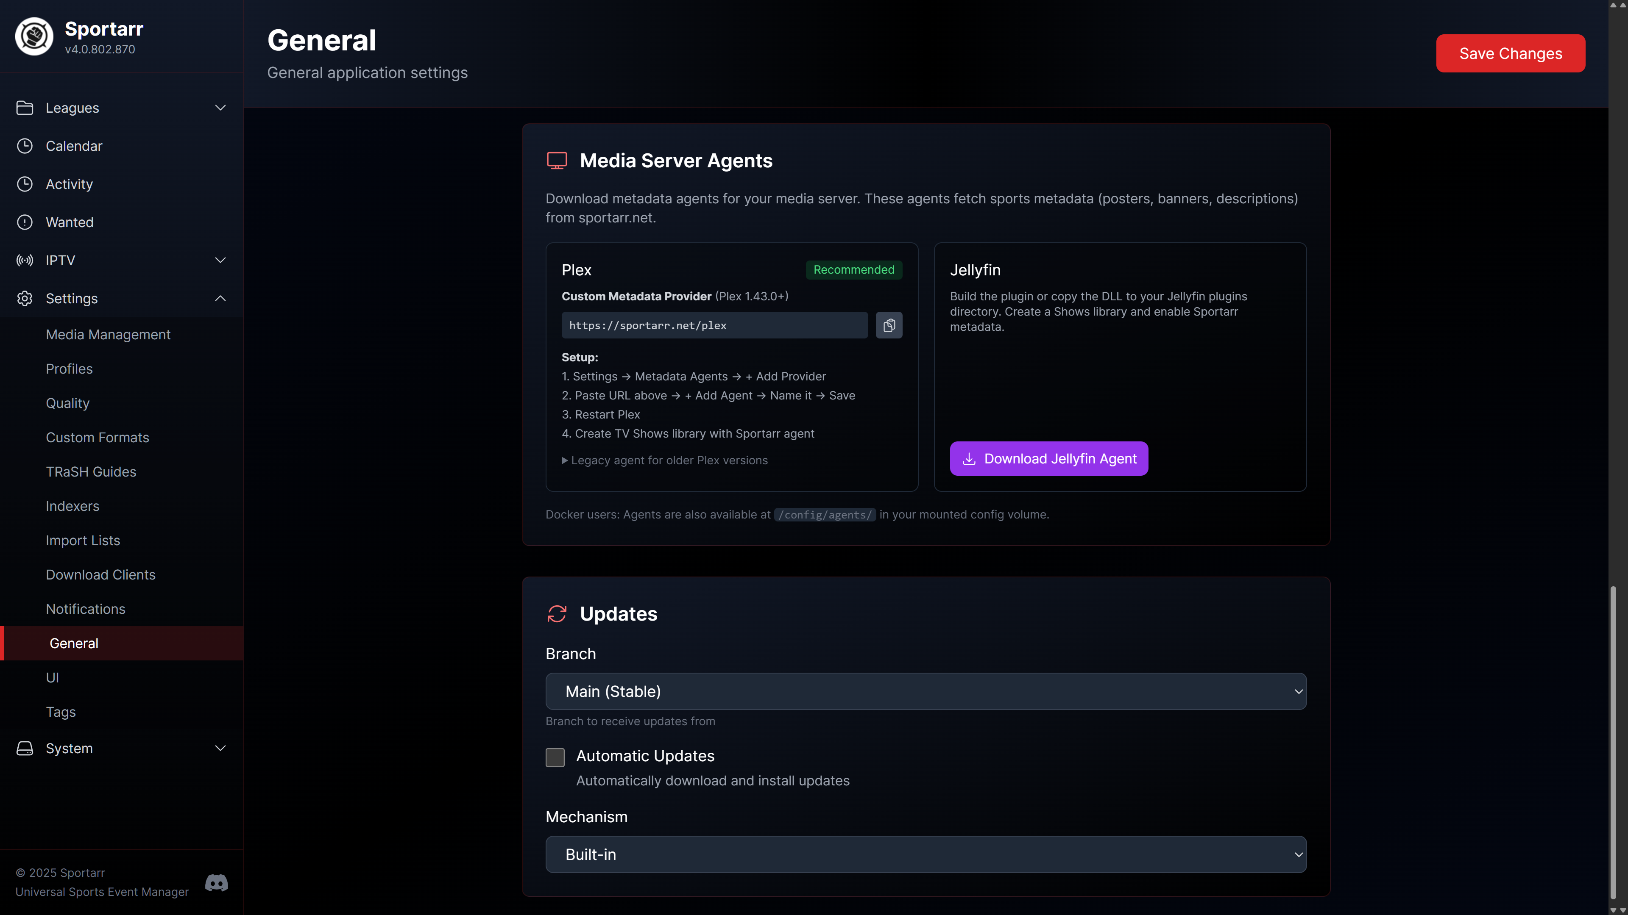Screen dimensions: 1628x915
Task: Click the Calendar clock icon
Action: [25, 146]
